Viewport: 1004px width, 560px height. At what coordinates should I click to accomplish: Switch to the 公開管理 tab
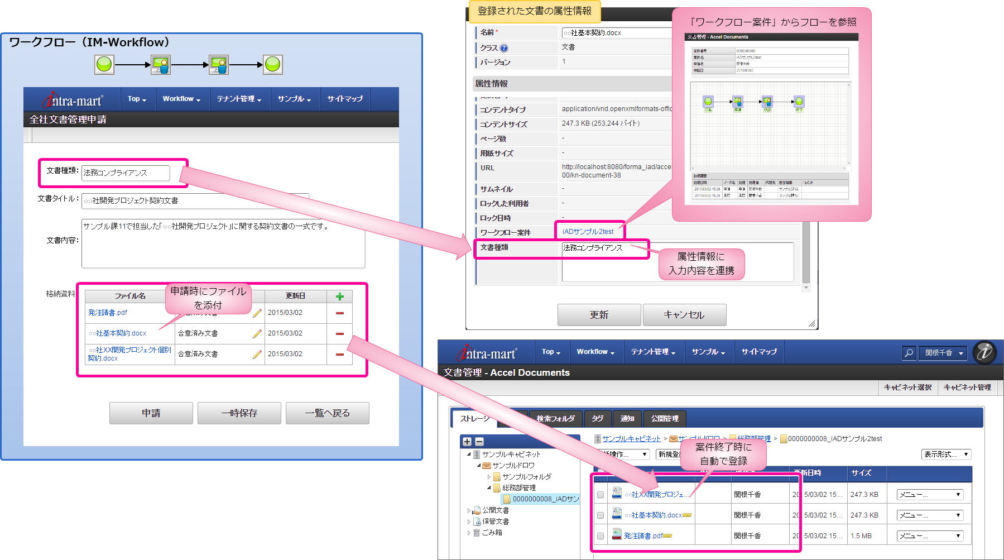pyautogui.click(x=665, y=419)
